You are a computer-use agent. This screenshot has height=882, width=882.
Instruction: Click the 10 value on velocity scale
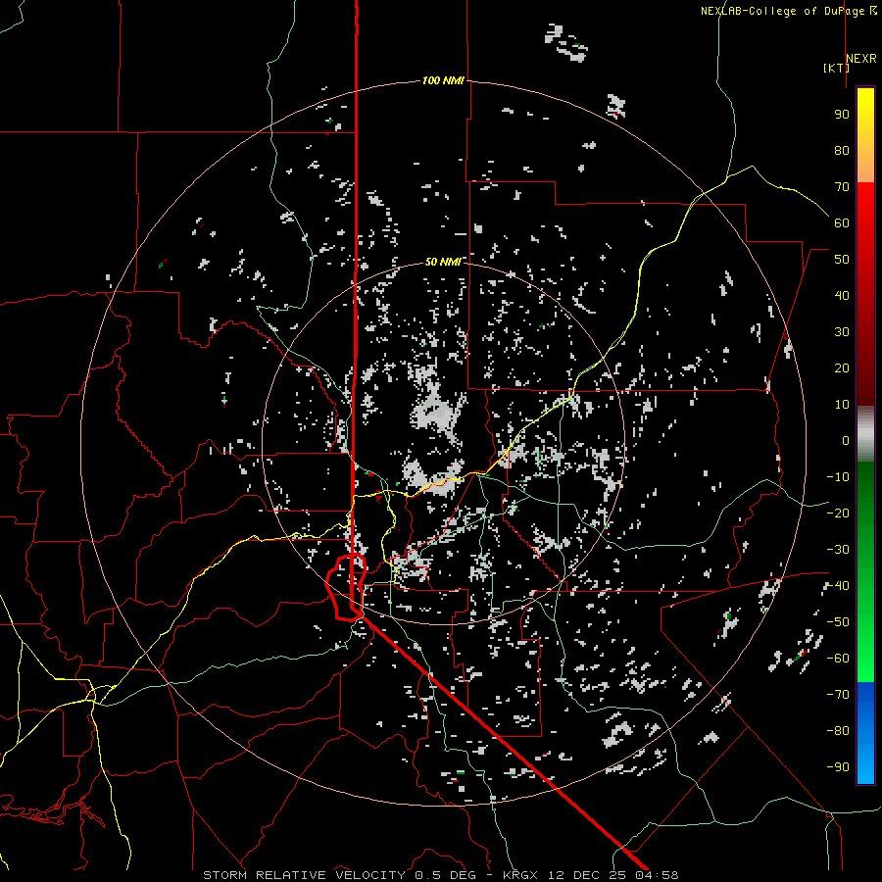(x=842, y=405)
